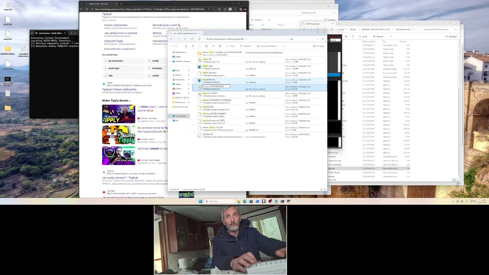This screenshot has height=275, width=489.
Task: Click the Cut icon in Explorer toolbar
Action: point(186,46)
